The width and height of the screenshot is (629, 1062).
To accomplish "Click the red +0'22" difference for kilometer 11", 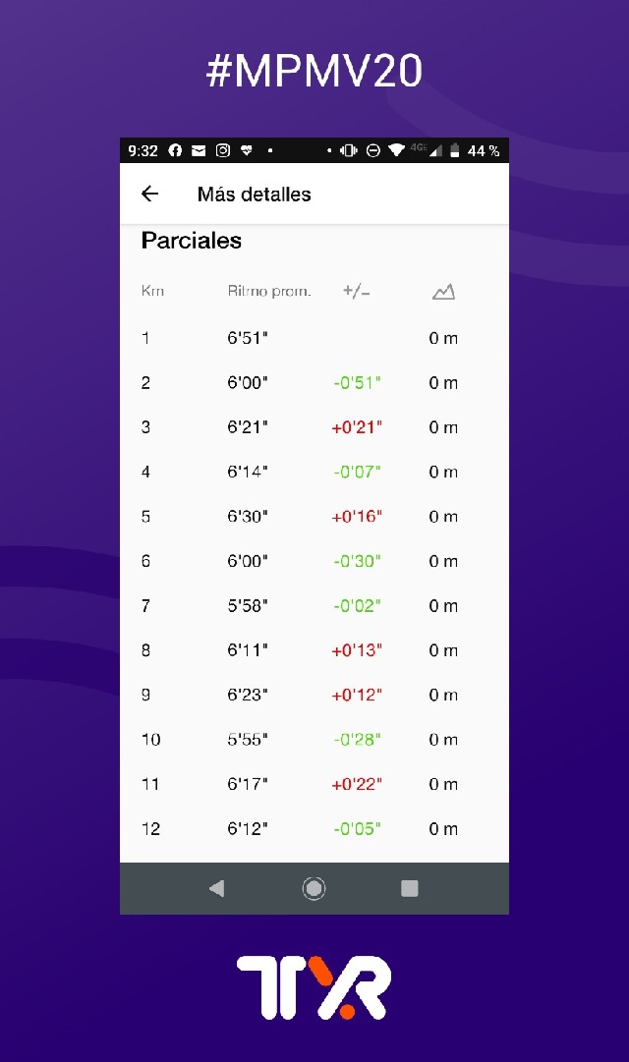I will (x=357, y=784).
